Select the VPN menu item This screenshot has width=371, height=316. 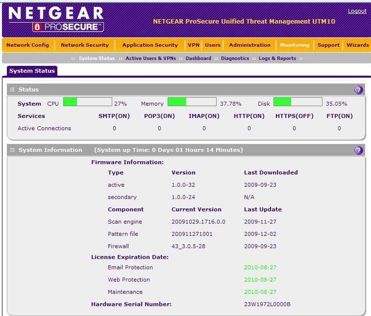[193, 45]
